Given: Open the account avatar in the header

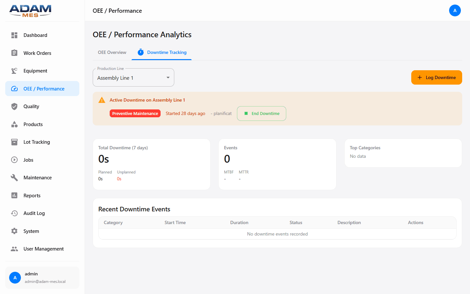Looking at the screenshot, I should 455,10.
